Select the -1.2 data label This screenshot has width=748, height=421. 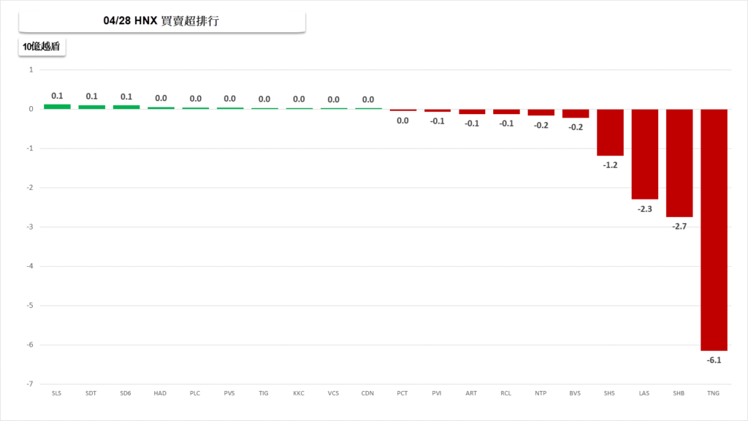click(x=610, y=165)
